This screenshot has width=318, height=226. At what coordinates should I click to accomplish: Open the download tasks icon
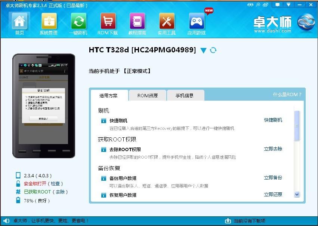click(x=228, y=221)
